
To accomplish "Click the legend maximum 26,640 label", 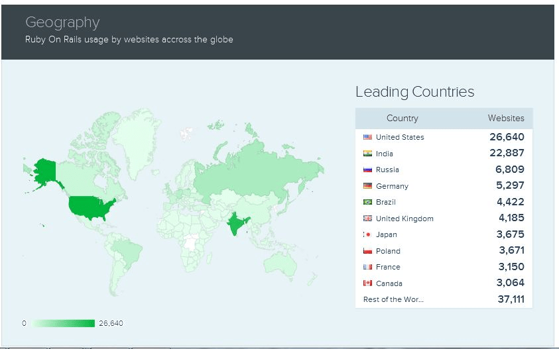I will pos(111,323).
